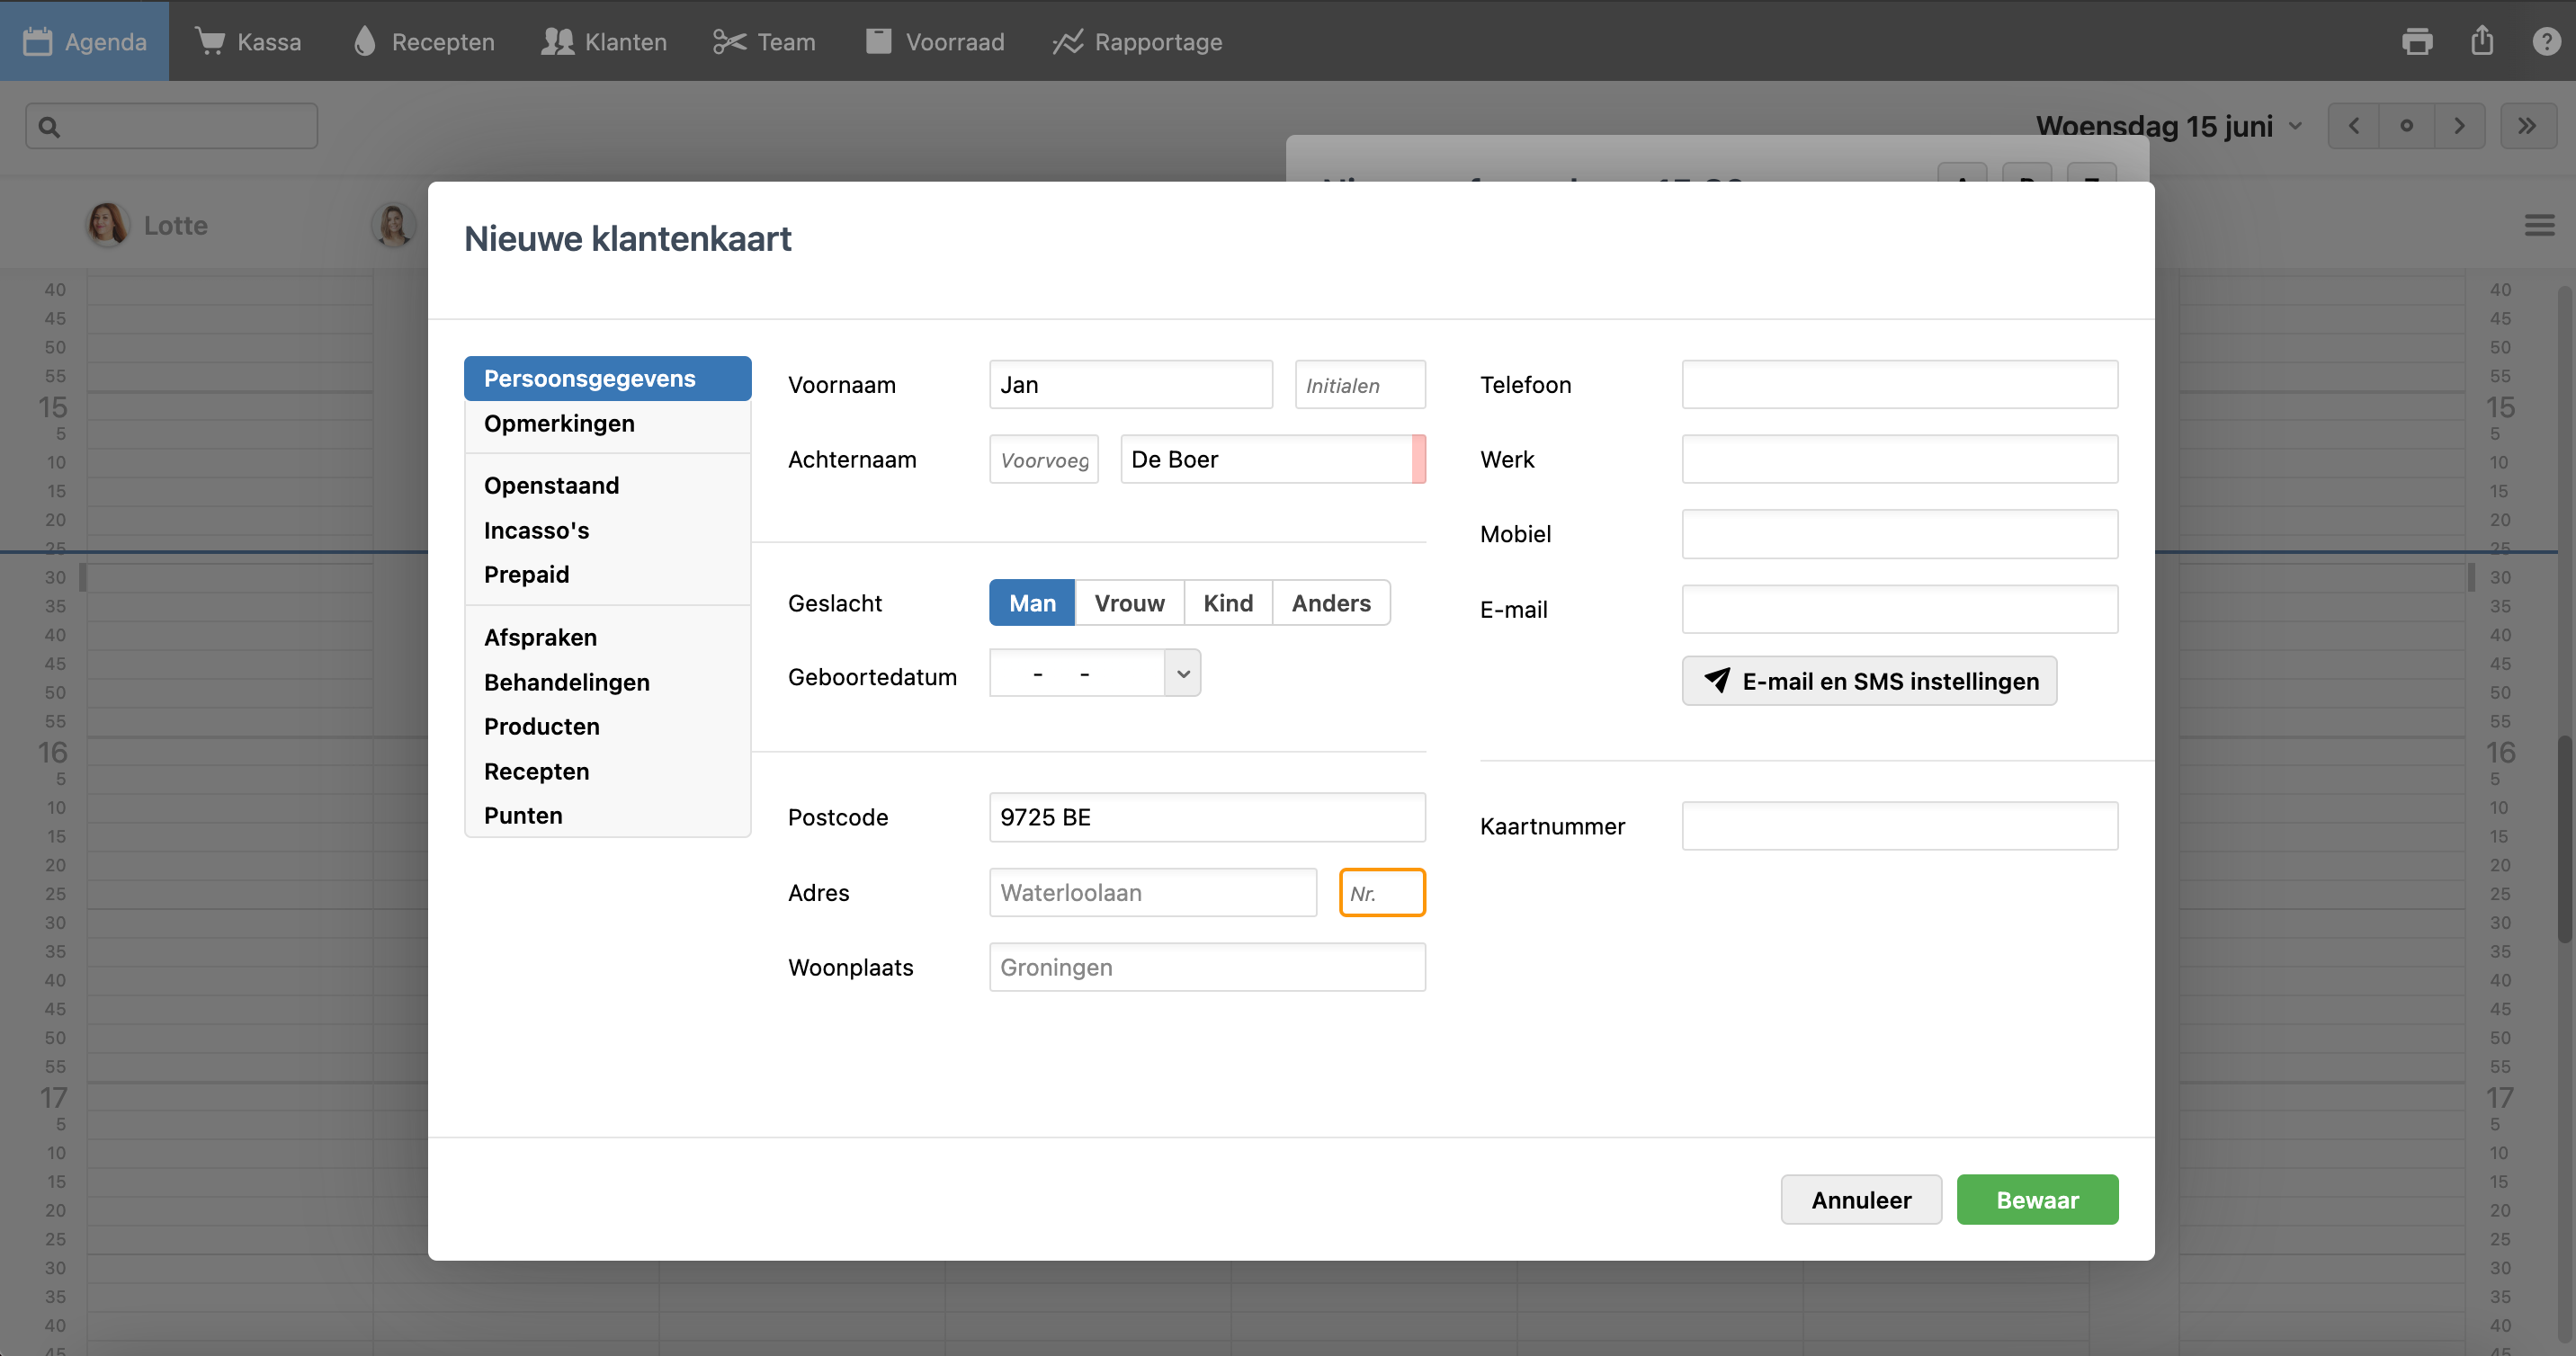Open the Klanten menu
The height and width of the screenshot is (1356, 2576).
(604, 41)
